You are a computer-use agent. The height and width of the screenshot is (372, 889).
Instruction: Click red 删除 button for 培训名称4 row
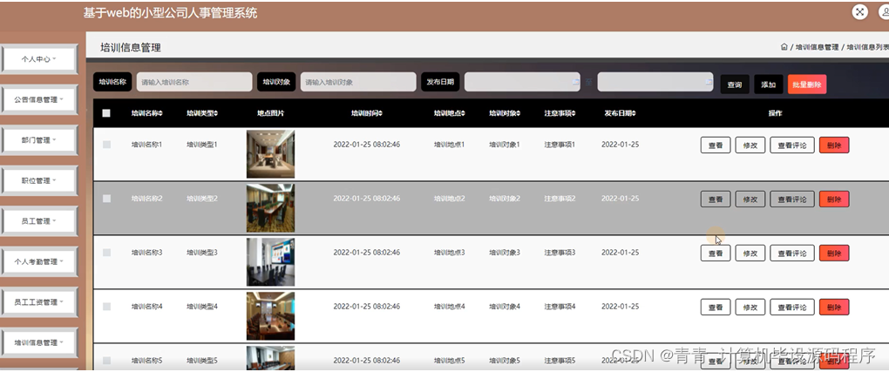(834, 307)
